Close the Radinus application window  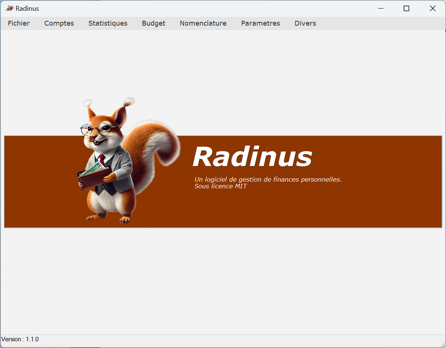pyautogui.click(x=432, y=8)
